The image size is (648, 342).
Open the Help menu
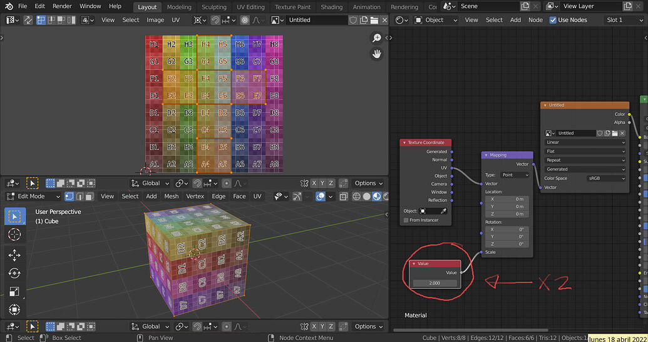[x=115, y=6]
